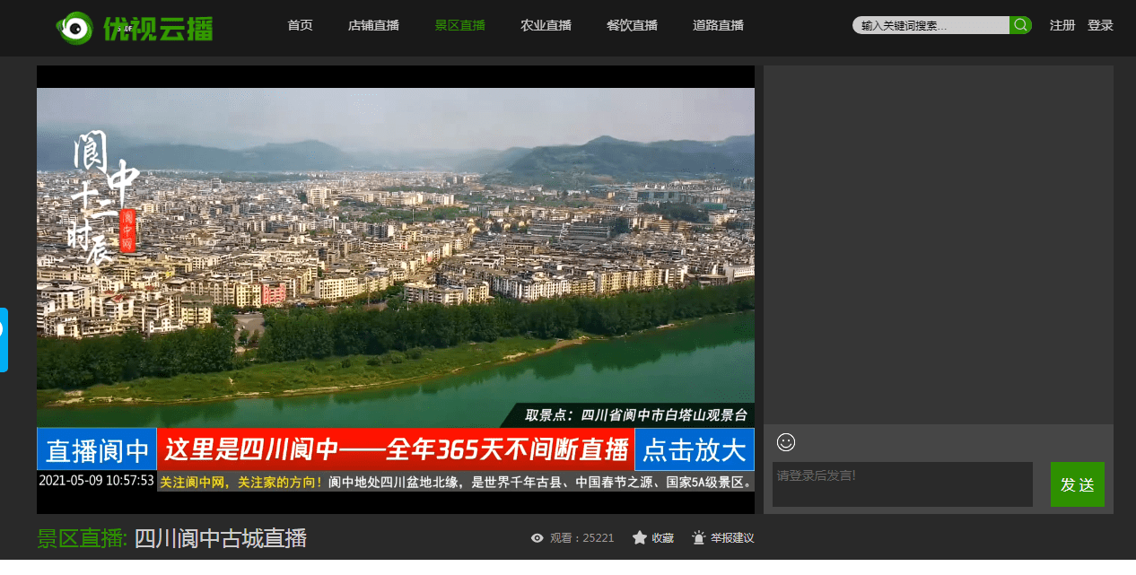
Task: Click the blue share tab on the left edge
Action: [3, 339]
